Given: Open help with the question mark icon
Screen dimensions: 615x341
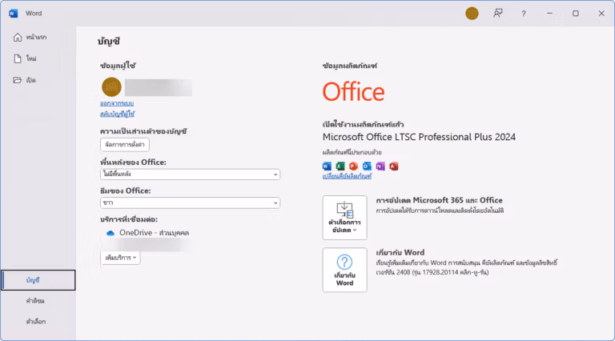Looking at the screenshot, I should (524, 14).
